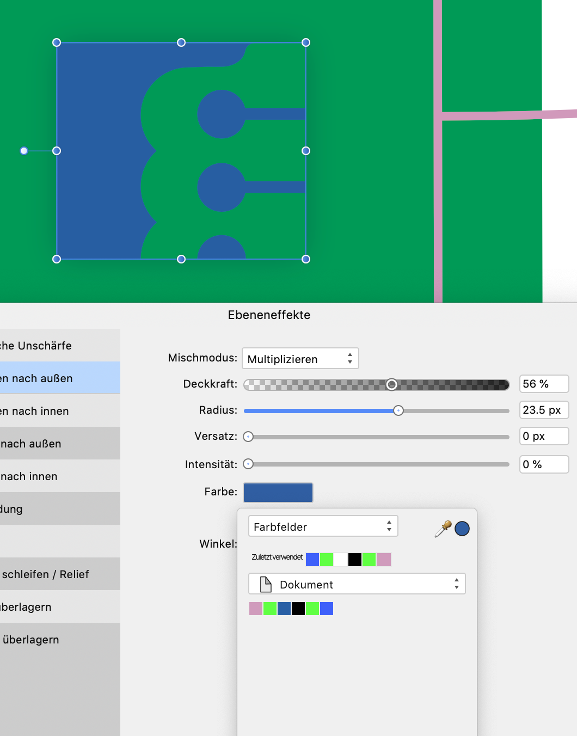Choose the recently used blue swatch

tap(312, 560)
